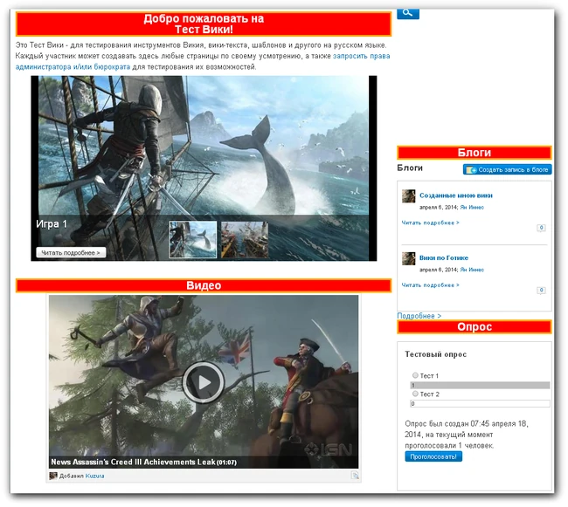This screenshot has height=507, width=568.
Task: Select the ship battle slider thumbnail
Action: (x=245, y=240)
